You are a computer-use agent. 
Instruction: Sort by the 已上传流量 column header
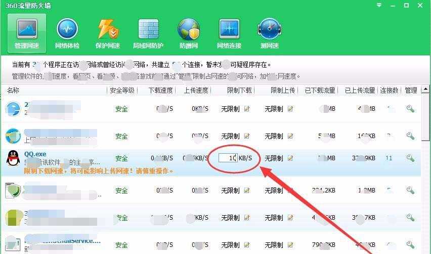[360, 90]
